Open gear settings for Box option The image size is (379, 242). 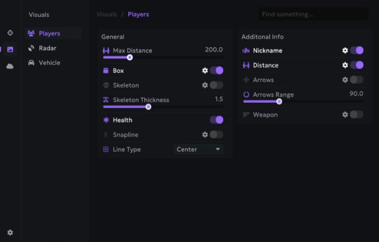(x=205, y=71)
